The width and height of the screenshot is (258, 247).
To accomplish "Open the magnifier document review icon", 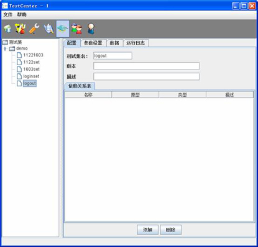I will coord(48,29).
